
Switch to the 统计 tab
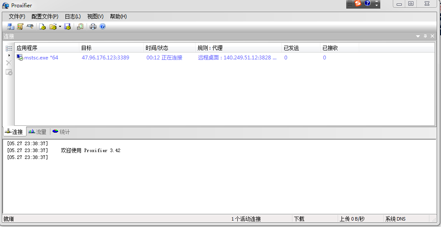pos(61,132)
